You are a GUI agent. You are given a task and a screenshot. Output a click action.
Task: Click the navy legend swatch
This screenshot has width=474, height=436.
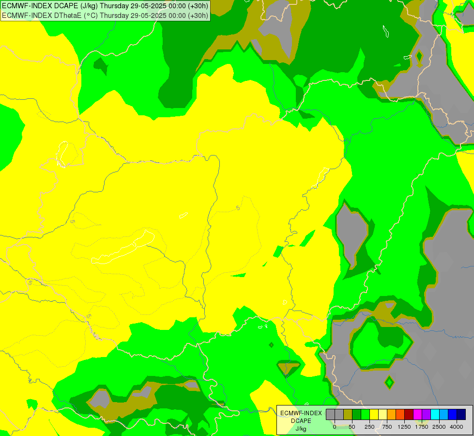point(461,414)
